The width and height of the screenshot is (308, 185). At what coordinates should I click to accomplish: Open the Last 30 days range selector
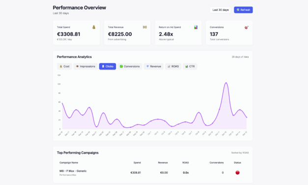point(221,10)
